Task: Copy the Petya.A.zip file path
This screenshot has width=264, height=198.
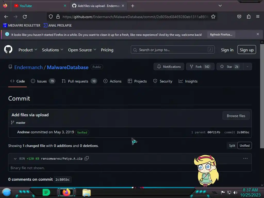Action: [87, 158]
